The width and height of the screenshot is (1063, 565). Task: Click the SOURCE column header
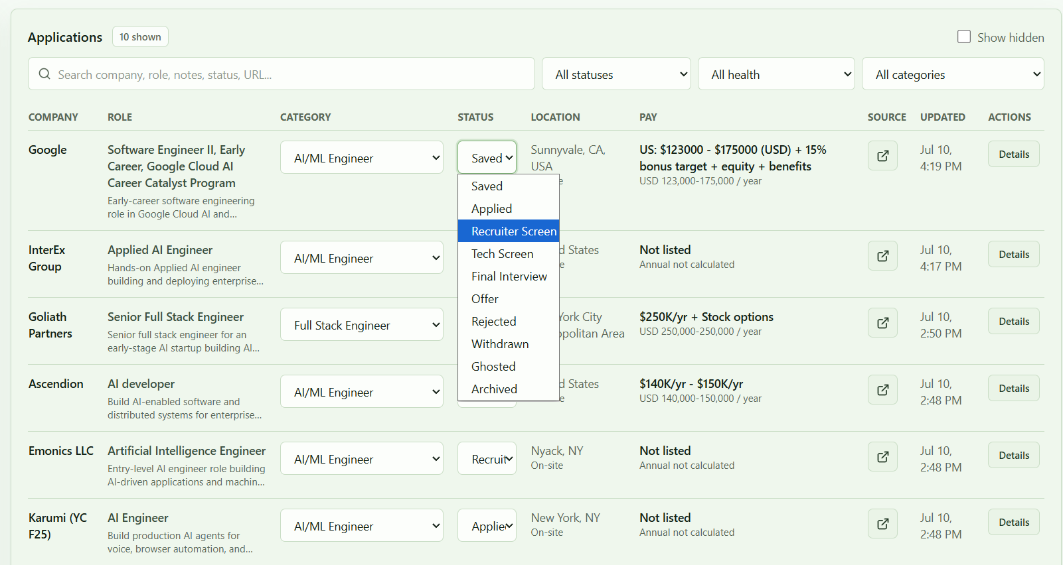tap(886, 117)
